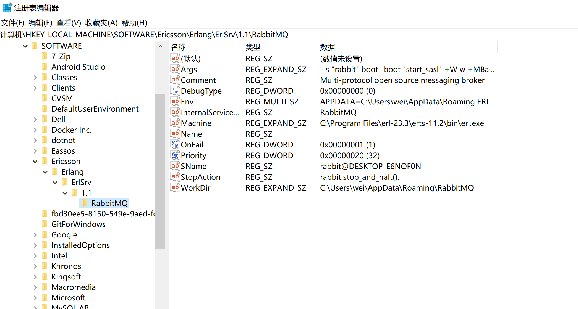The height and width of the screenshot is (309, 578).
Task: Click the Android Studio folder icon
Action: pos(45,67)
